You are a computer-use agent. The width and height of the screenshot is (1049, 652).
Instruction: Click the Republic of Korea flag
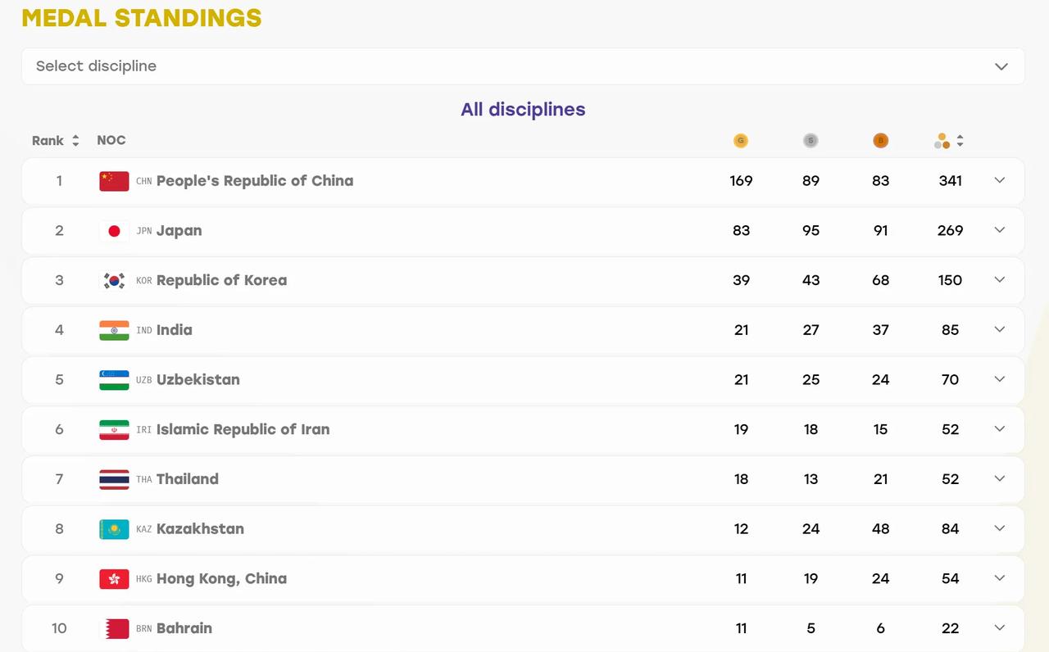click(x=114, y=280)
